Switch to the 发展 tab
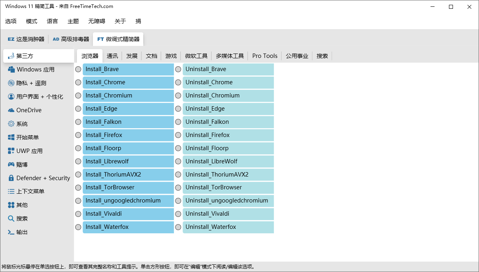The width and height of the screenshot is (479, 272). pyautogui.click(x=132, y=56)
